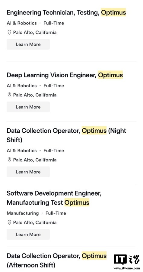Click www.ithome.com watermark link
The height and width of the screenshot is (272, 143).
pyautogui.click(x=126, y=268)
